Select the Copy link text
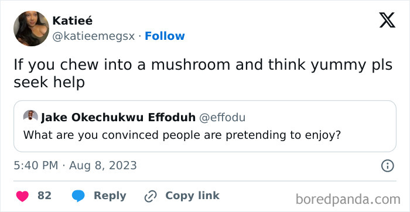410x212 pixels. (192, 195)
